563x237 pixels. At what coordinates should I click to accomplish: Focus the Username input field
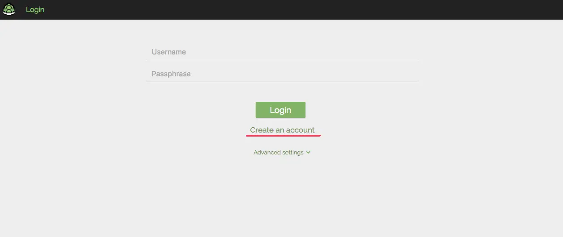(282, 52)
